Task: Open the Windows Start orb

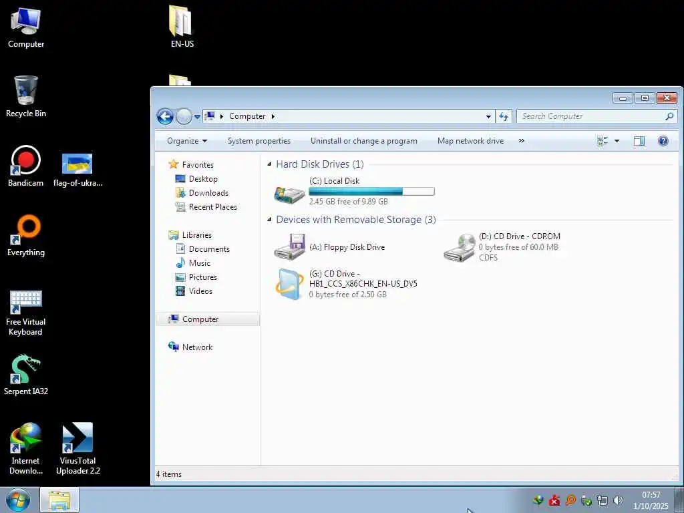Action: click(18, 500)
